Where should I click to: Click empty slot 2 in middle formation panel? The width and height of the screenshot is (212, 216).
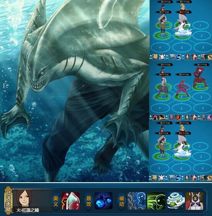point(201,97)
